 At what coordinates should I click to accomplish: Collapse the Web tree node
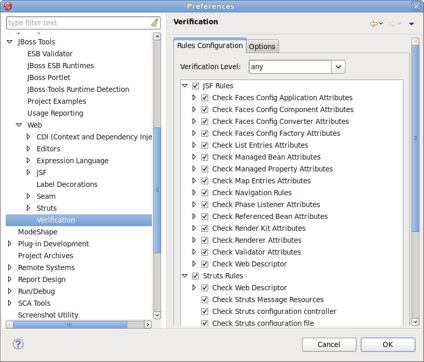[x=19, y=125]
